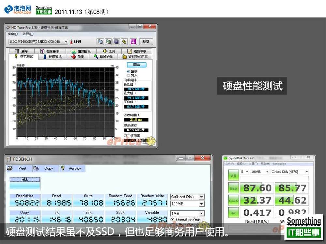This screenshot has width=326, height=244.
Task: Switch to the 硬碟資訊 tab
Action: tap(52, 57)
